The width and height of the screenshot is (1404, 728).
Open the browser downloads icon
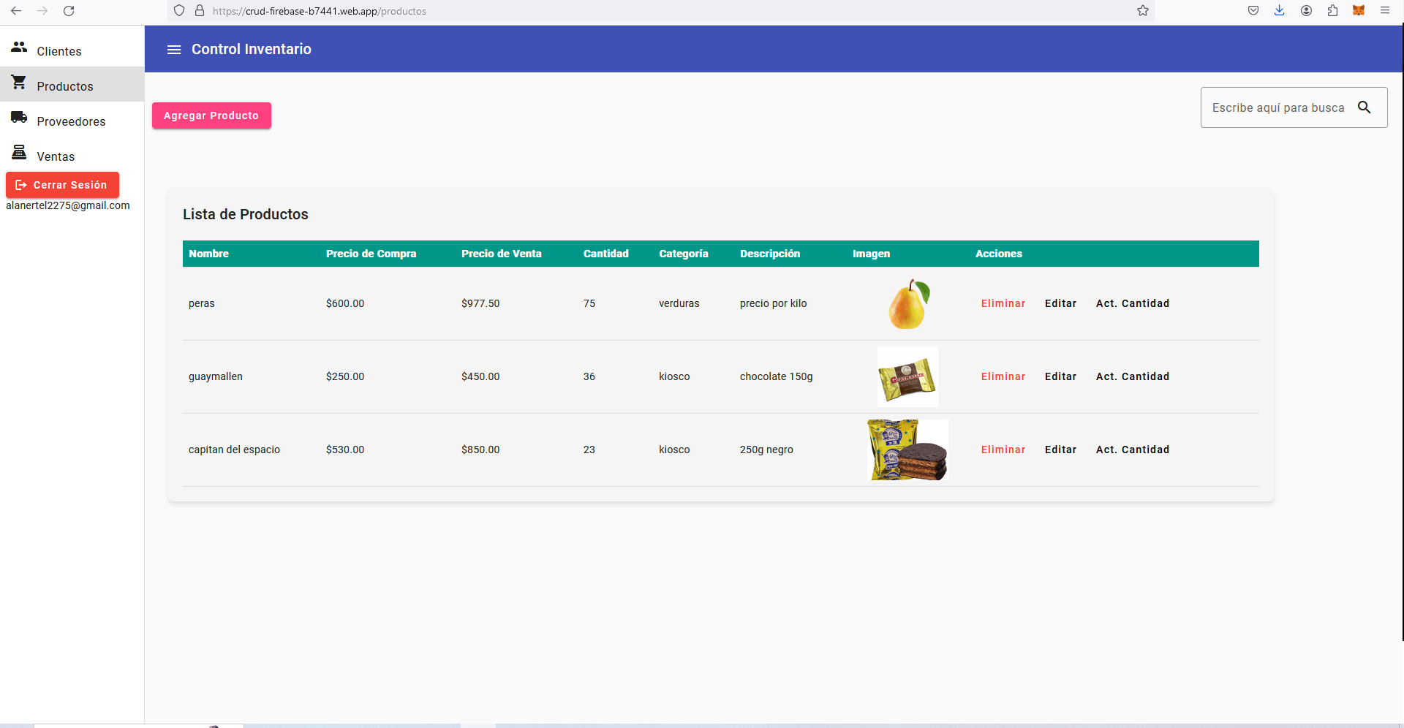tap(1280, 11)
